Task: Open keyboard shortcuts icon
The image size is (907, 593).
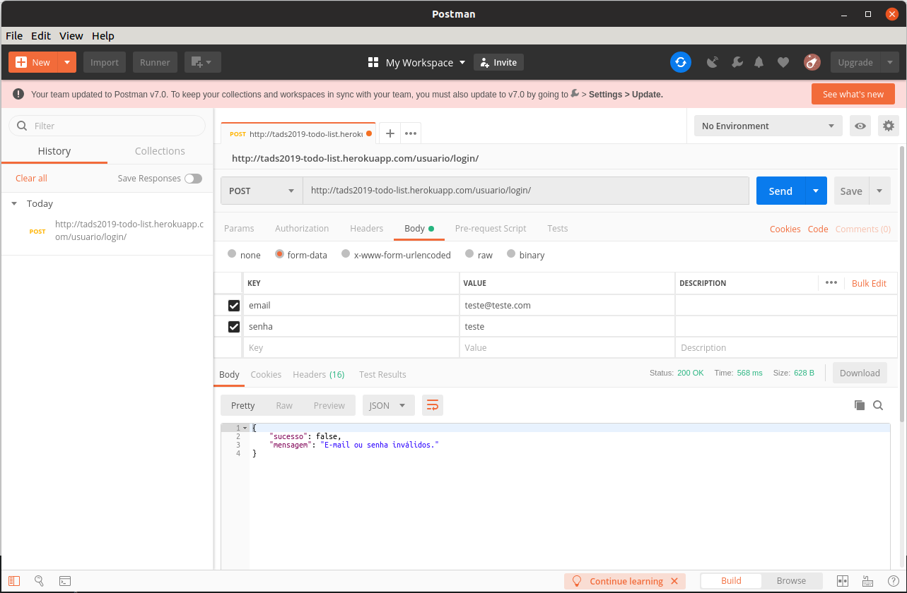Action: (868, 581)
